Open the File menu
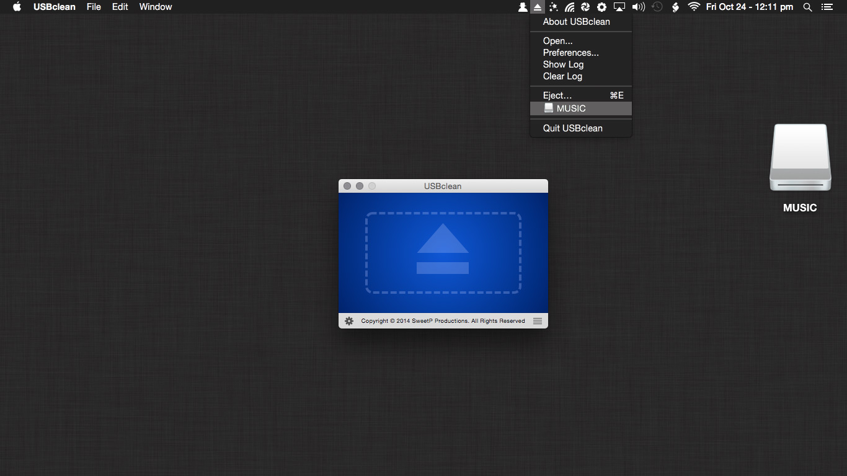 pos(94,7)
